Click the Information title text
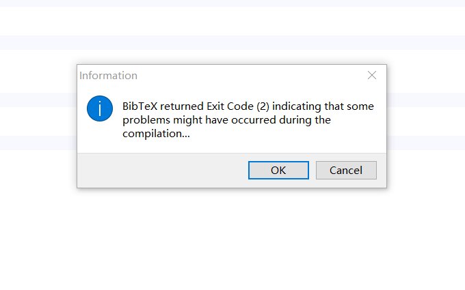This screenshot has height=290, width=465. tap(108, 76)
